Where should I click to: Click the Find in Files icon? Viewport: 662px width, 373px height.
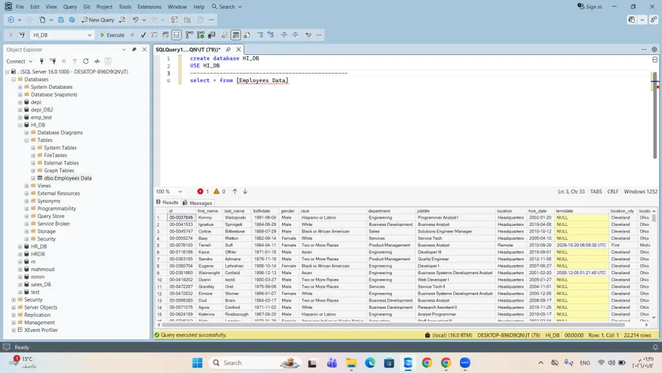coord(187,19)
